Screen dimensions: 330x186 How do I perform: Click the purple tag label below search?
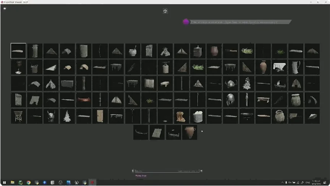pos(141,176)
